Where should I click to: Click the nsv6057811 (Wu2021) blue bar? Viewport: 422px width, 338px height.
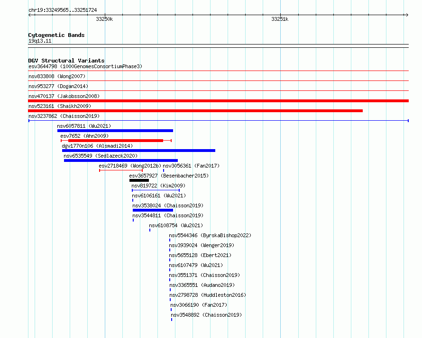click(x=115, y=131)
